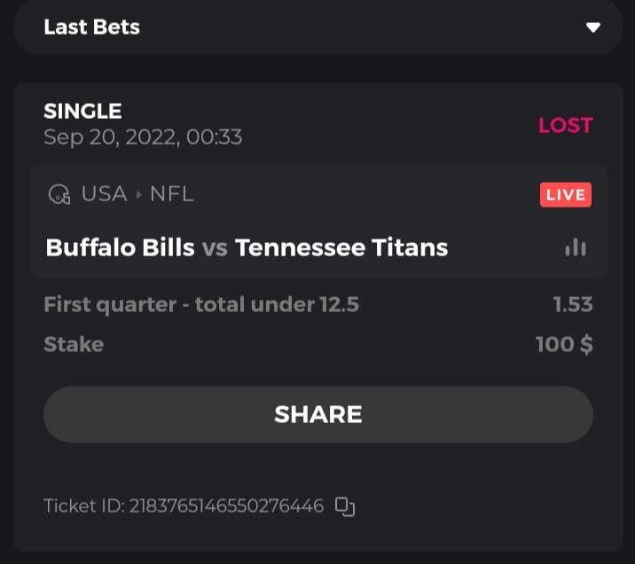Open the Buffalo Bills team name
Image resolution: width=635 pixels, height=564 pixels.
coord(120,247)
